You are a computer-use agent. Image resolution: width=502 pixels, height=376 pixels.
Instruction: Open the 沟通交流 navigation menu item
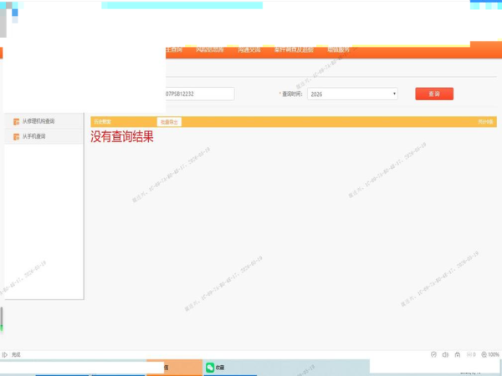pyautogui.click(x=249, y=49)
